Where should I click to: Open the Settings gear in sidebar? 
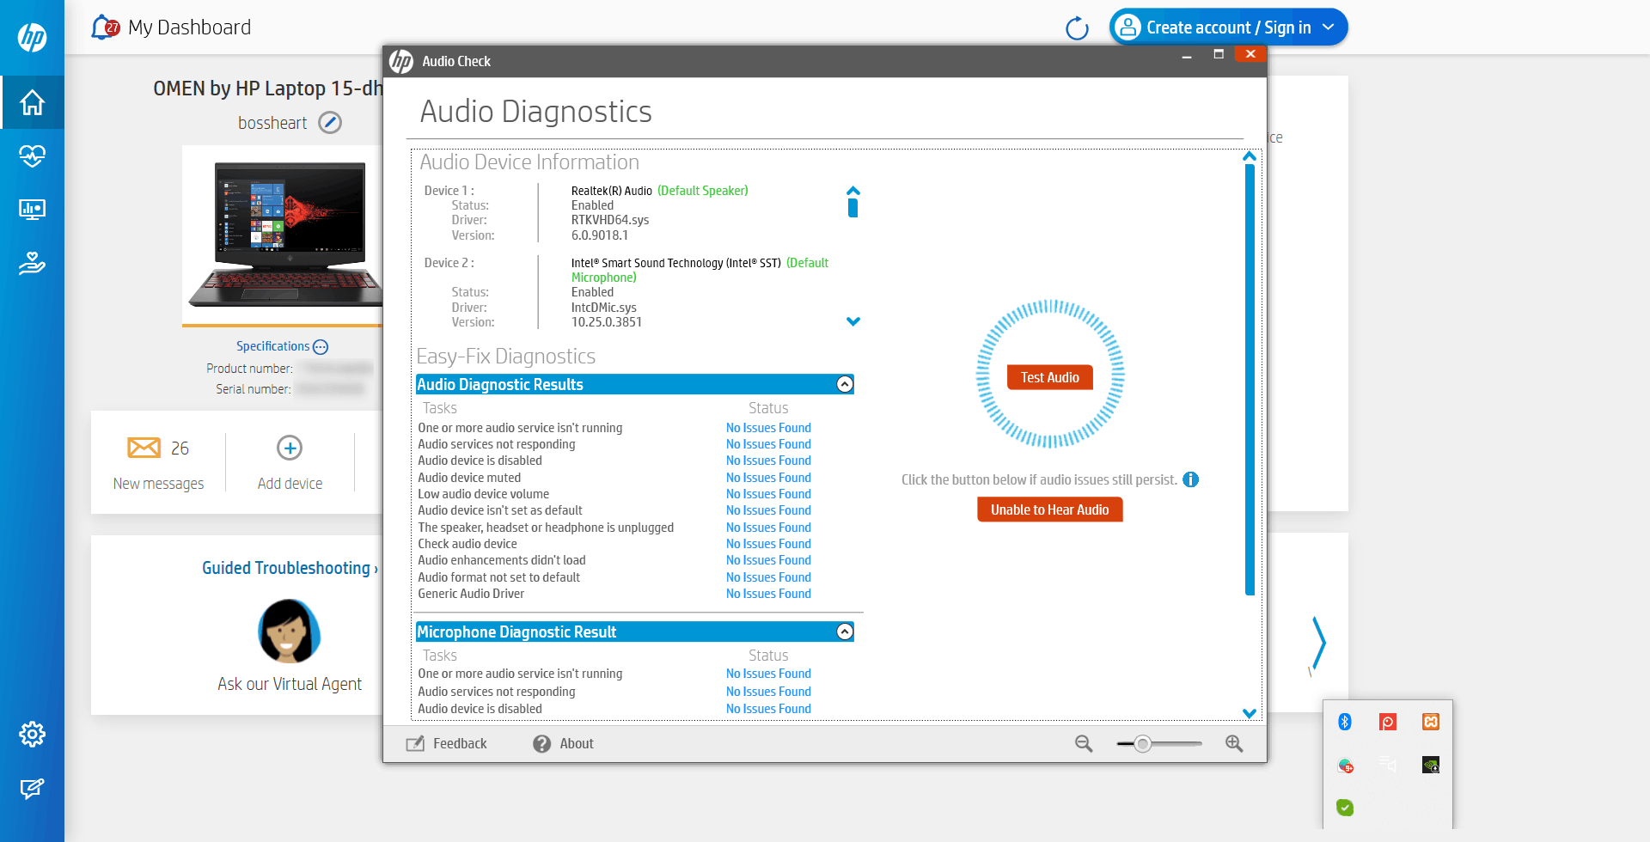click(32, 734)
